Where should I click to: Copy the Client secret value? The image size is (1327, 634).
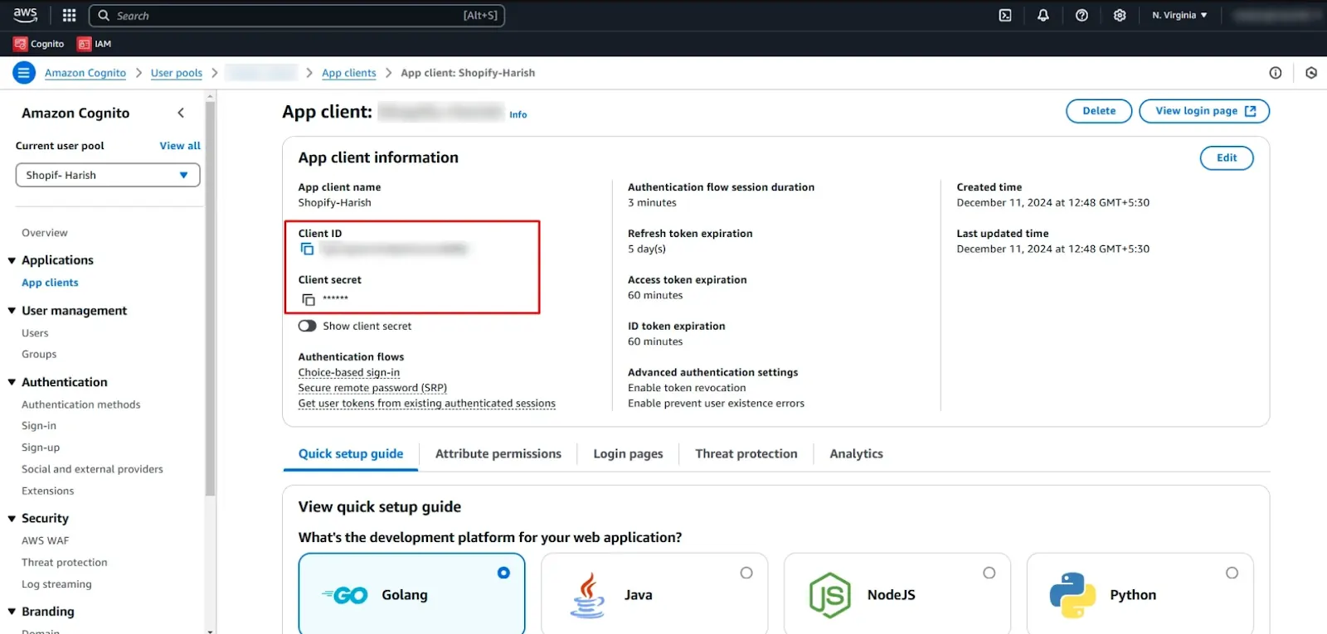(x=309, y=299)
